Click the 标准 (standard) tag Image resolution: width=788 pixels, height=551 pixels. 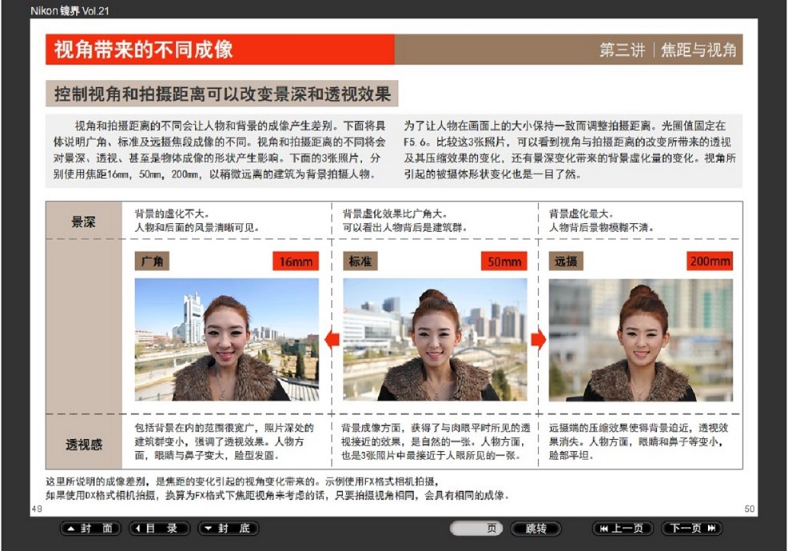[x=360, y=262]
